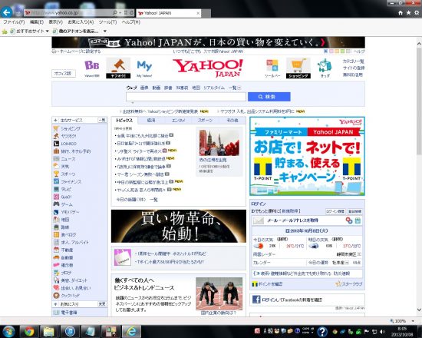
Task: Open the Tools menu
Action: [x=107, y=22]
